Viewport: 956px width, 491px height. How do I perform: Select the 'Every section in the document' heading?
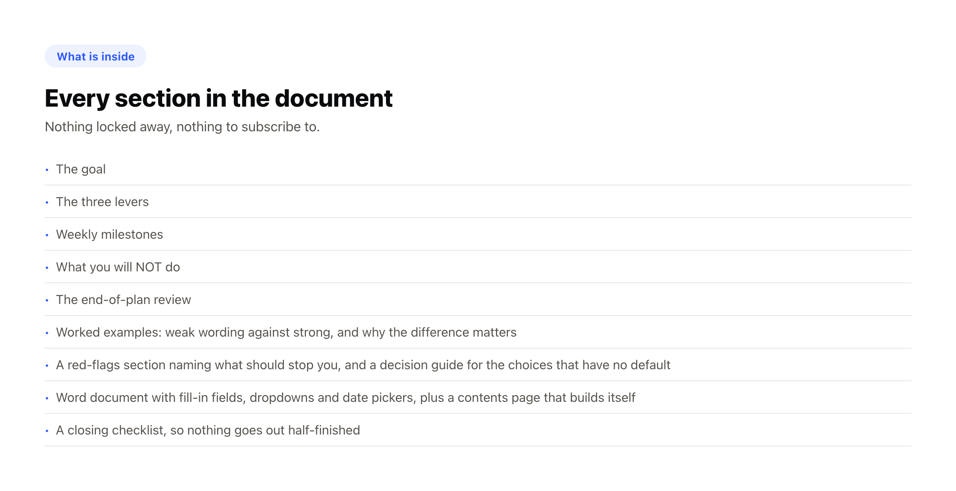pyautogui.click(x=219, y=98)
